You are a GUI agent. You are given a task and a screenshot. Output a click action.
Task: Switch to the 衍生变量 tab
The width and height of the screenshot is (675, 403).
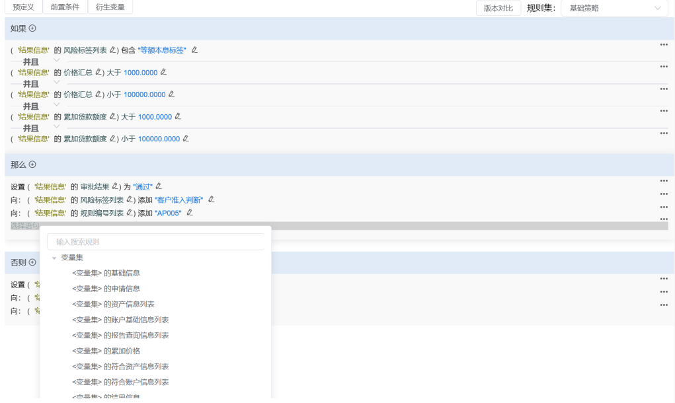point(110,7)
